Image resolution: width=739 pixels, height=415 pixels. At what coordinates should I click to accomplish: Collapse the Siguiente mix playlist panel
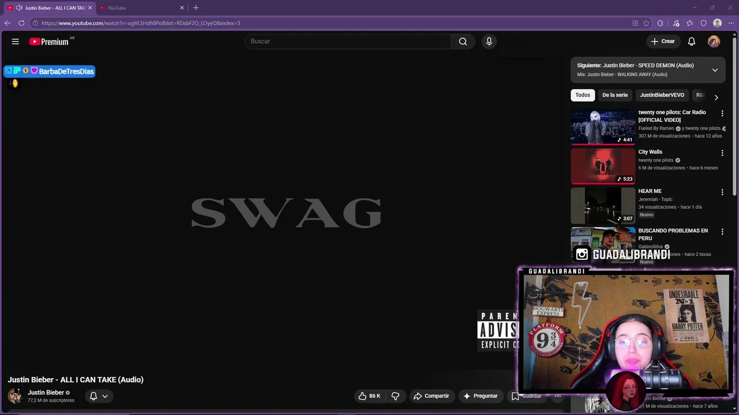pyautogui.click(x=715, y=70)
